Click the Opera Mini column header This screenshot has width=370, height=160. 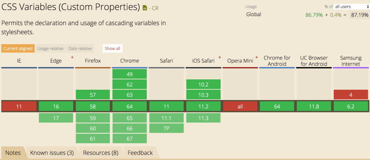(x=240, y=61)
